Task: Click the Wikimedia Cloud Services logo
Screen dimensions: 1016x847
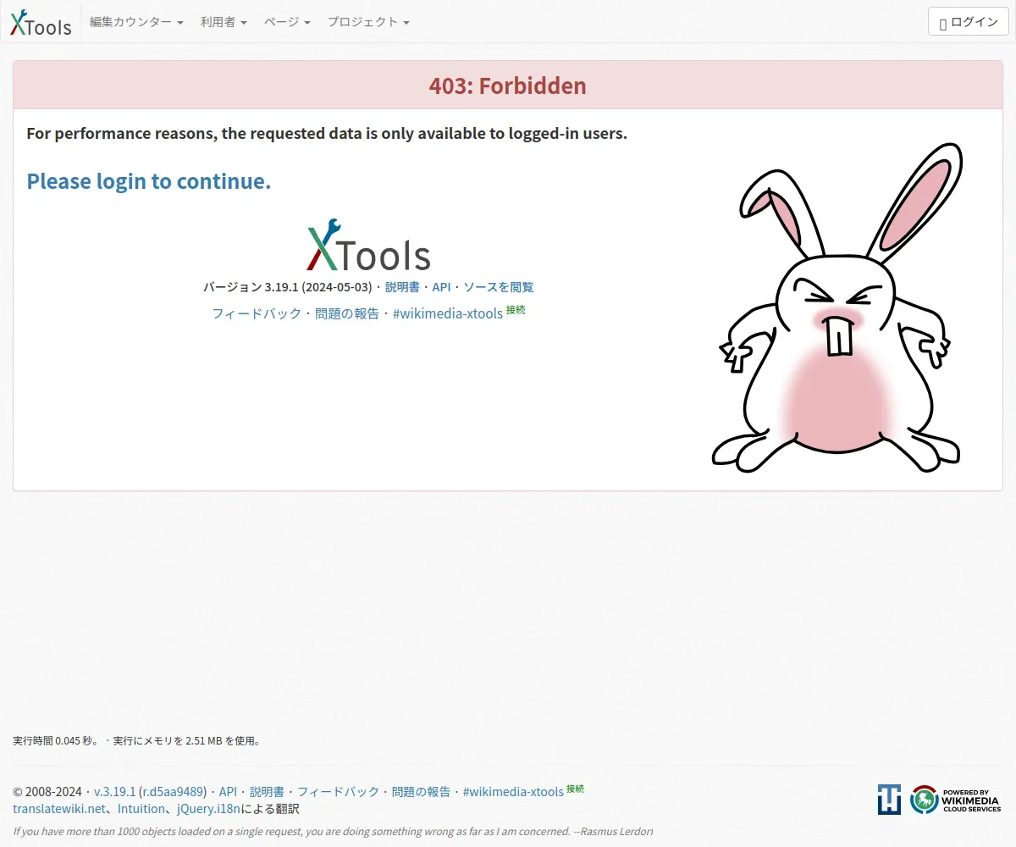Action: point(956,800)
